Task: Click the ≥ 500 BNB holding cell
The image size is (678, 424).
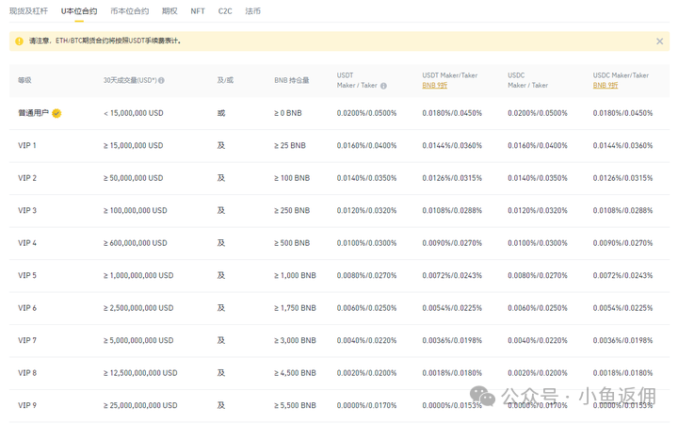Action: pyautogui.click(x=292, y=243)
